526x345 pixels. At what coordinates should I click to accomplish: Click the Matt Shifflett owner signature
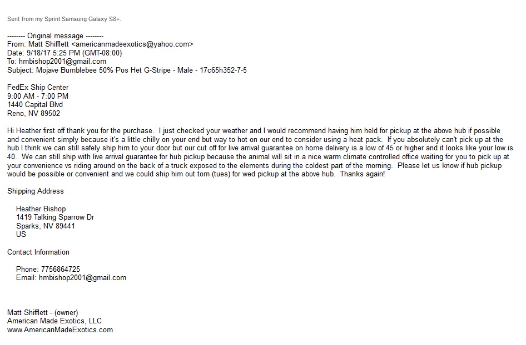[43, 312]
